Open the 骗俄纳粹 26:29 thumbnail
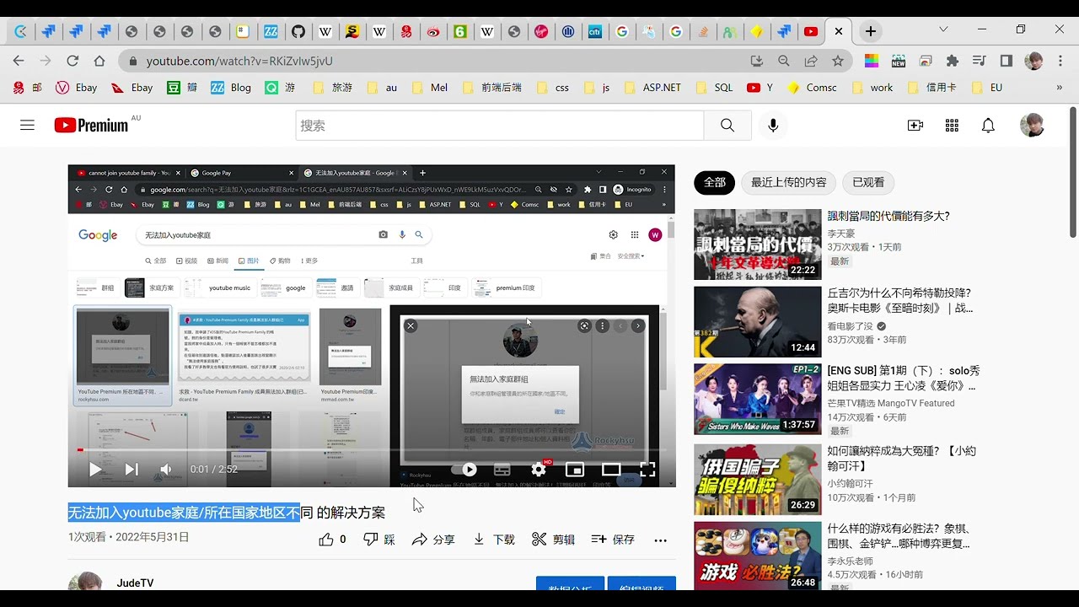This screenshot has height=607, width=1079. point(757,480)
